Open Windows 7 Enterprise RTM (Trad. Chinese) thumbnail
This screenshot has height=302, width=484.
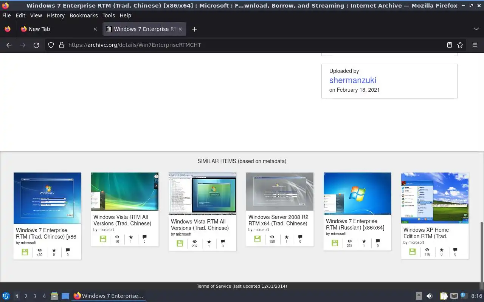(47, 198)
